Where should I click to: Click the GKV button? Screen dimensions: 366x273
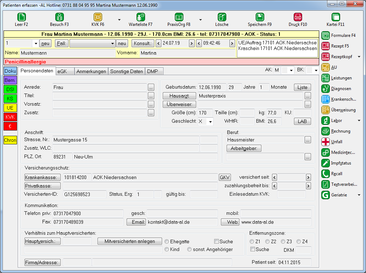pyautogui.click(x=224, y=177)
